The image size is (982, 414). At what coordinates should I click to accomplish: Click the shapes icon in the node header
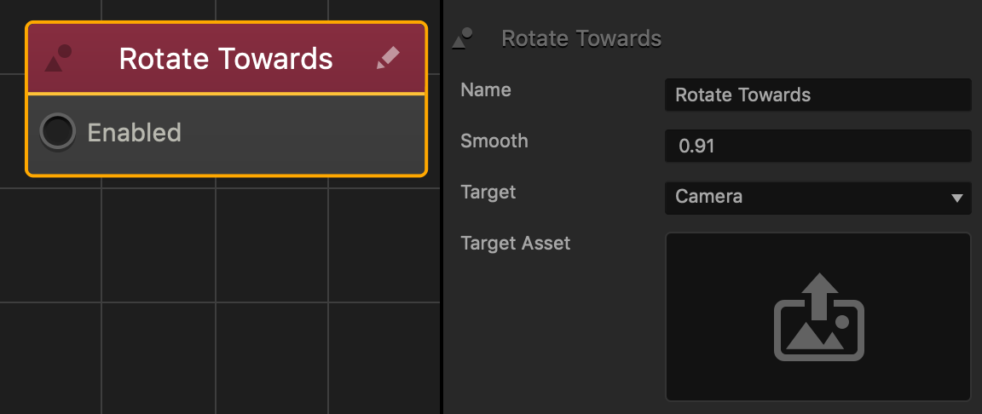pos(58,58)
